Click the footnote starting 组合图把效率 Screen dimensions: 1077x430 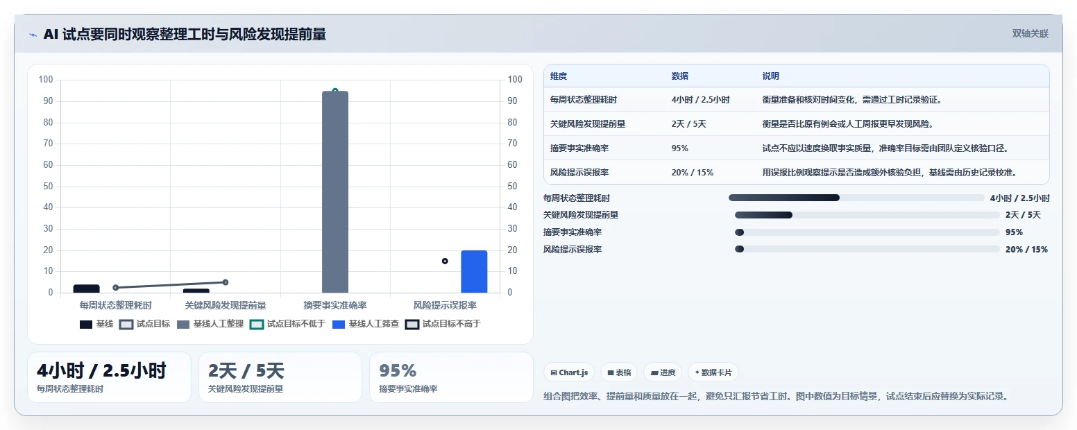point(776,397)
